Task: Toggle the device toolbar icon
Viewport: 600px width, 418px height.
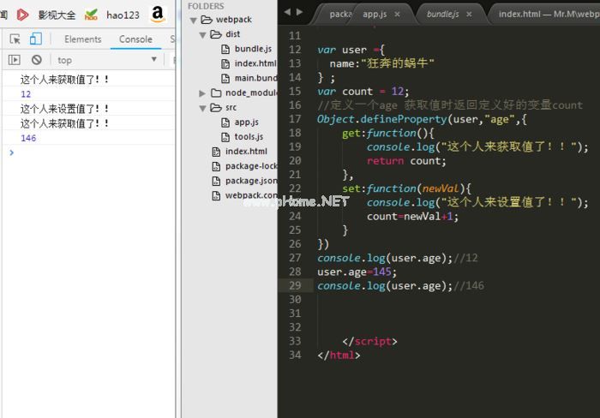Action: click(x=35, y=39)
